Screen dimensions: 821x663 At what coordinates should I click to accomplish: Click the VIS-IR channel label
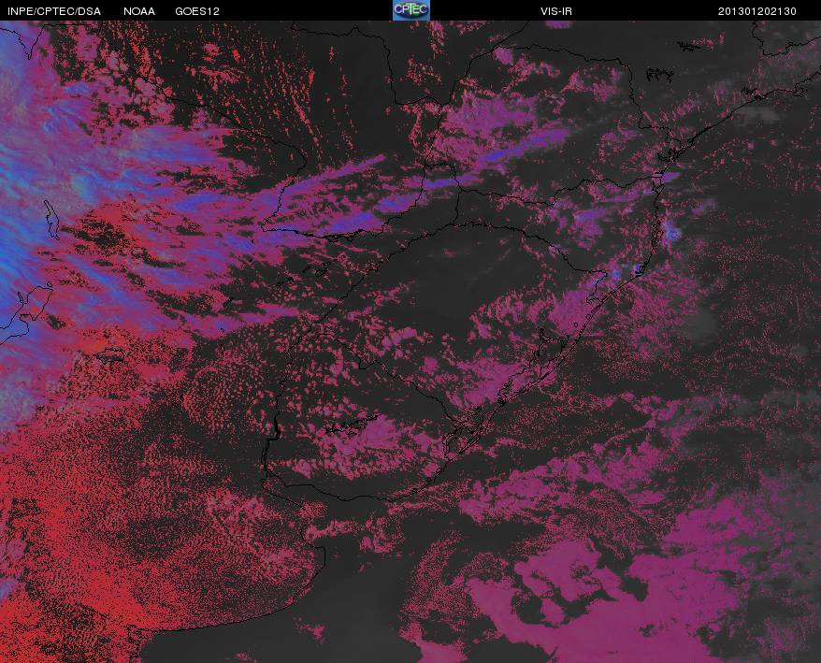[556, 11]
